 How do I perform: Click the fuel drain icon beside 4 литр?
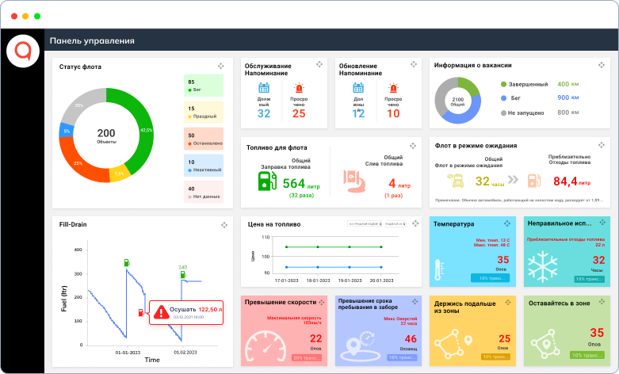point(354,181)
